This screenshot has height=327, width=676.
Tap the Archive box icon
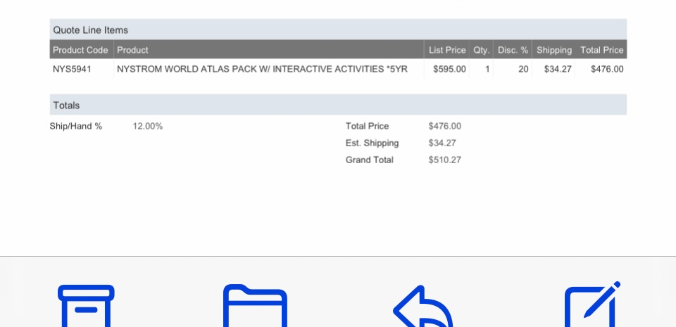click(86, 307)
